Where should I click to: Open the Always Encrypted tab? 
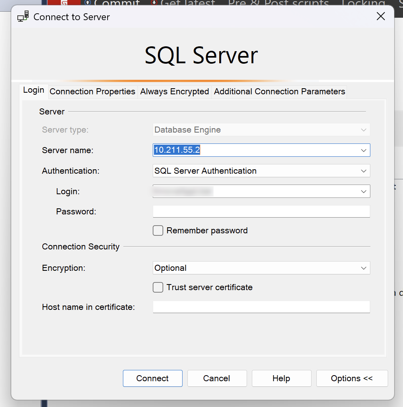(x=174, y=91)
